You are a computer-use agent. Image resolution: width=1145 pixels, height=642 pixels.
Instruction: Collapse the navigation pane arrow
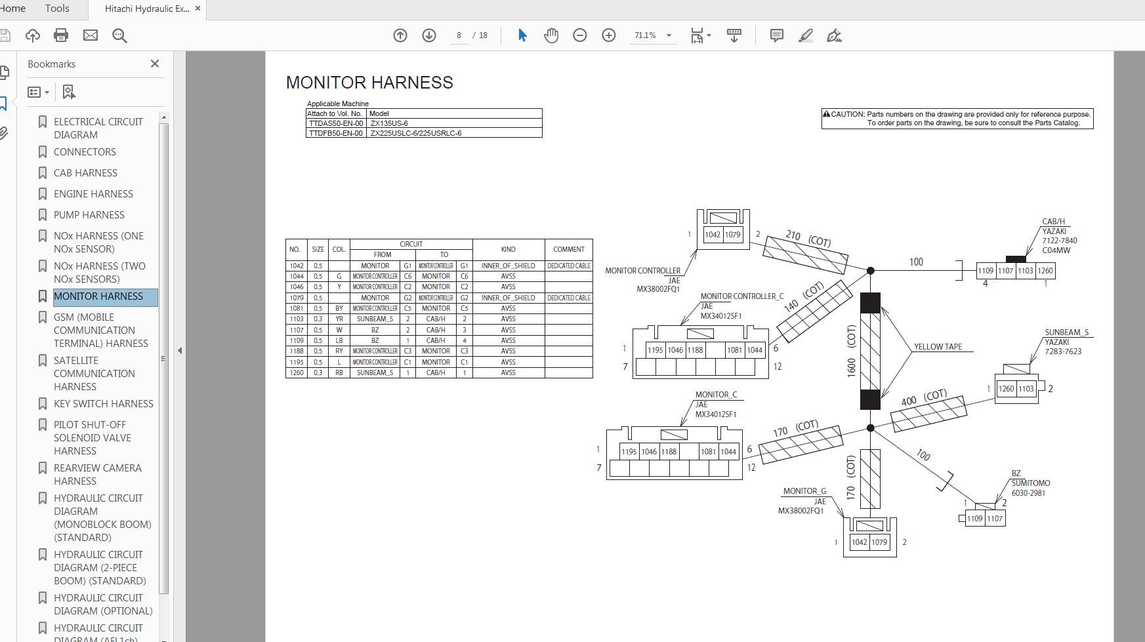point(180,351)
